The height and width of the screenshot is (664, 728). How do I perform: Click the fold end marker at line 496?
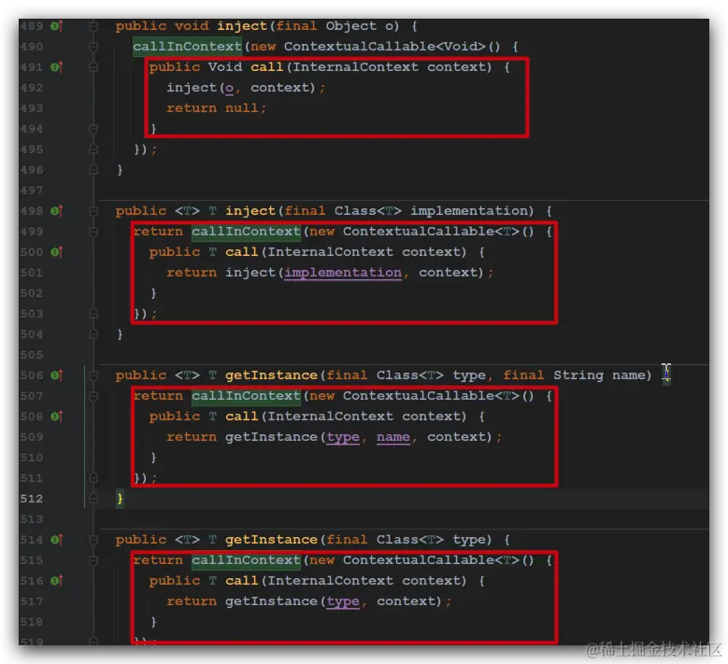click(x=93, y=170)
